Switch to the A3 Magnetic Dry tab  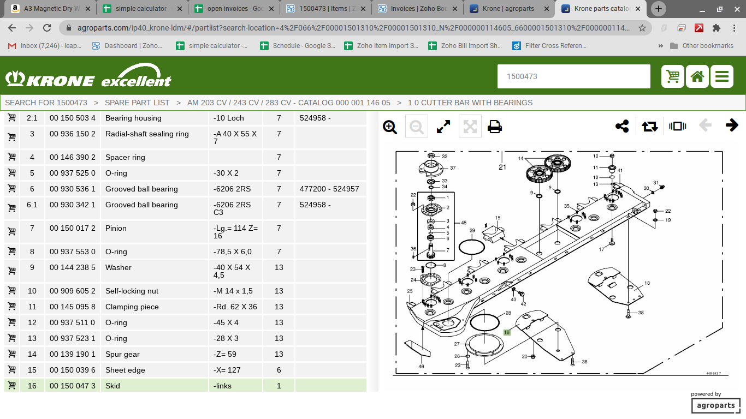(x=50, y=9)
